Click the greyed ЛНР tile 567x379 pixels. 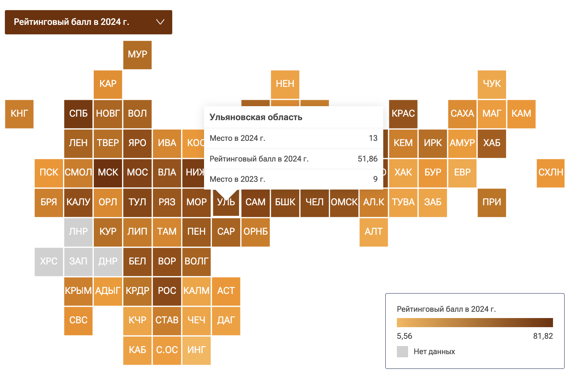coord(78,232)
